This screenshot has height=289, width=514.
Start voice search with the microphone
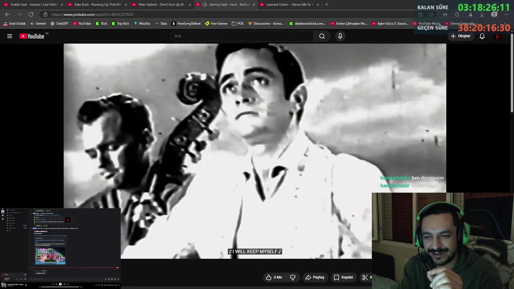click(x=340, y=36)
